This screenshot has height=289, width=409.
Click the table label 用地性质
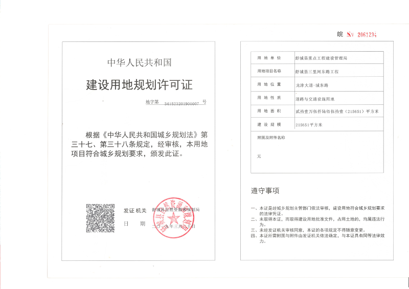tap(269, 98)
